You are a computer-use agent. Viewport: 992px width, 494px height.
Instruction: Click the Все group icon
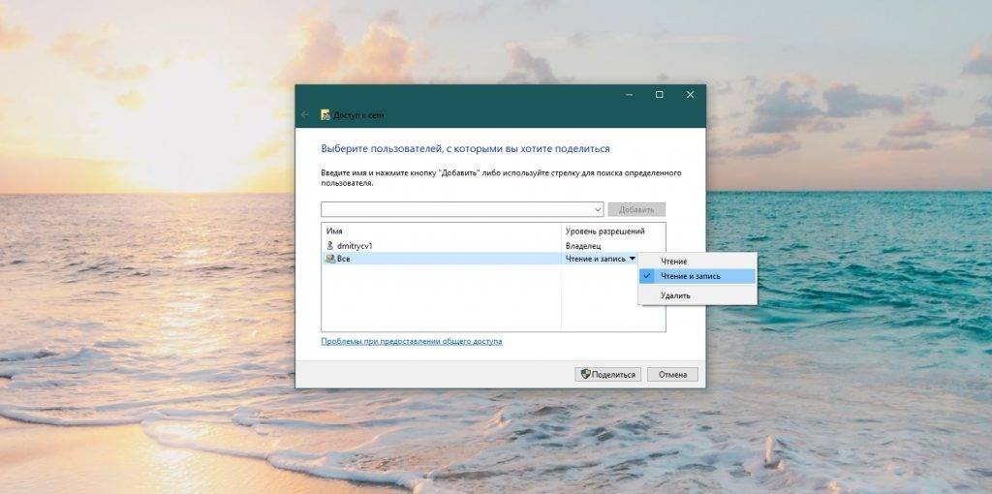point(330,259)
